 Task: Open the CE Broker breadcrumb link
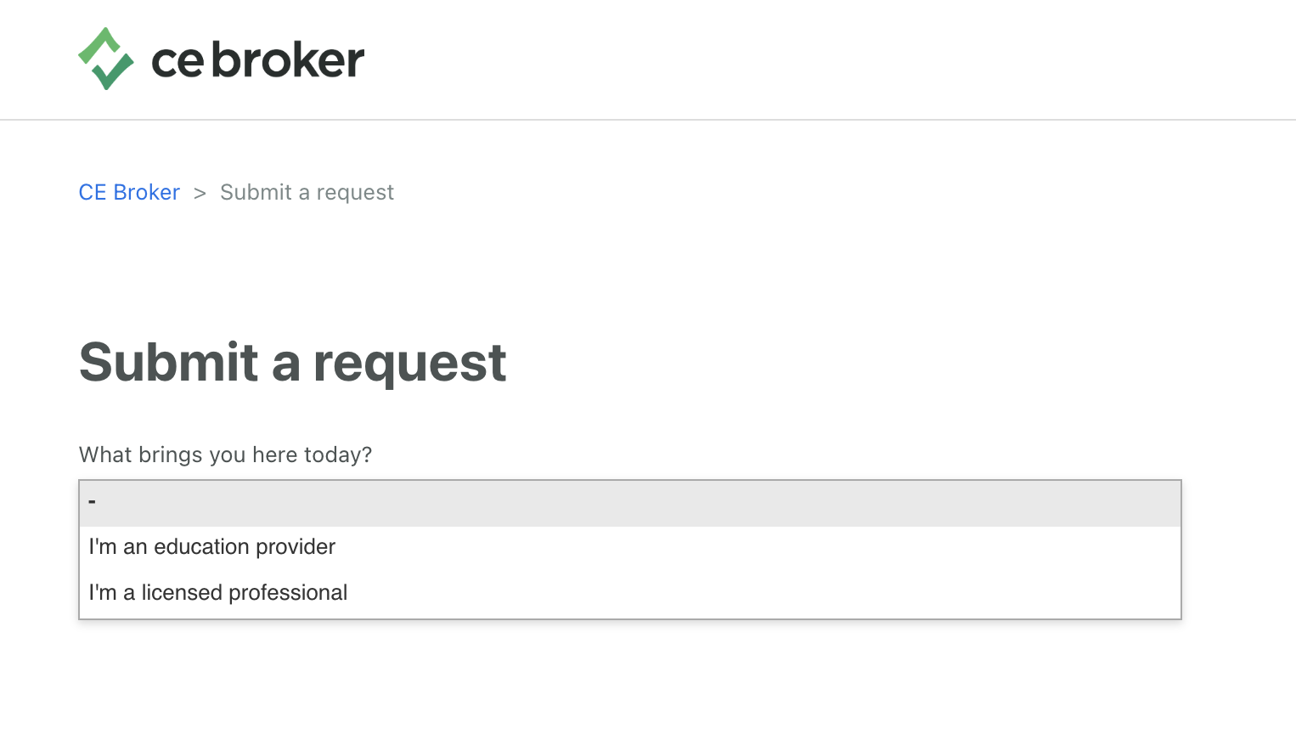129,192
